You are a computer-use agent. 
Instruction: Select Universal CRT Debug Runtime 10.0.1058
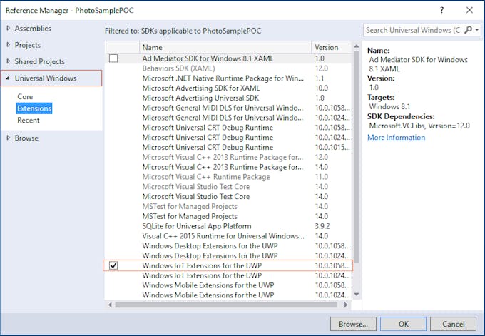[x=228, y=128]
